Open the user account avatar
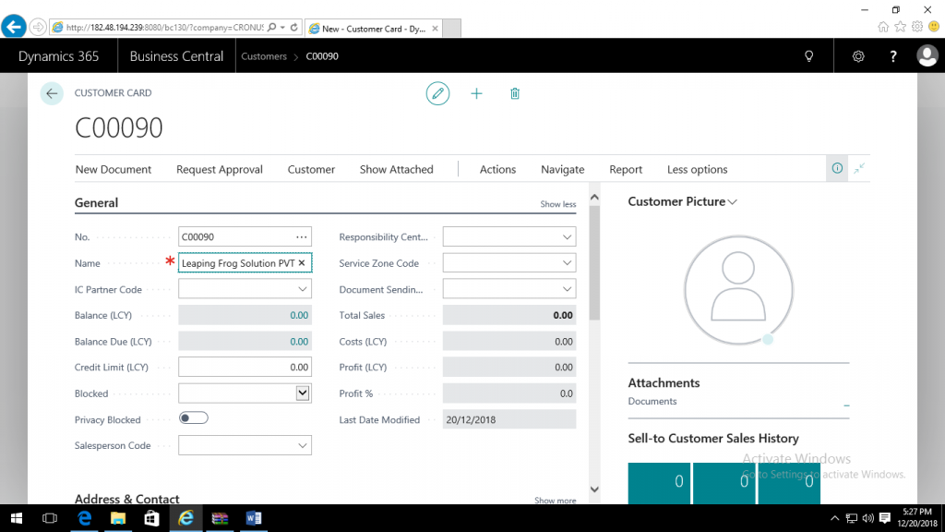 pos(927,56)
